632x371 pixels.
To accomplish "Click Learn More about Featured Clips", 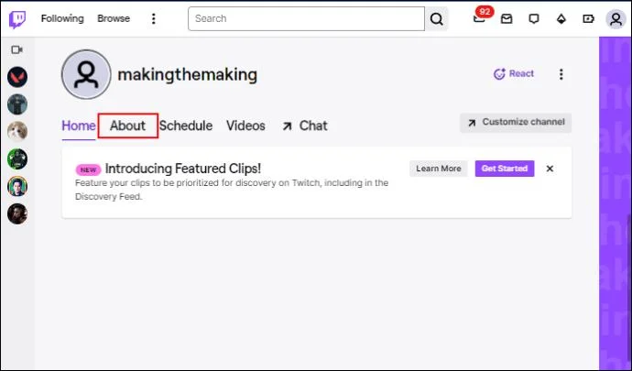I will (x=439, y=169).
